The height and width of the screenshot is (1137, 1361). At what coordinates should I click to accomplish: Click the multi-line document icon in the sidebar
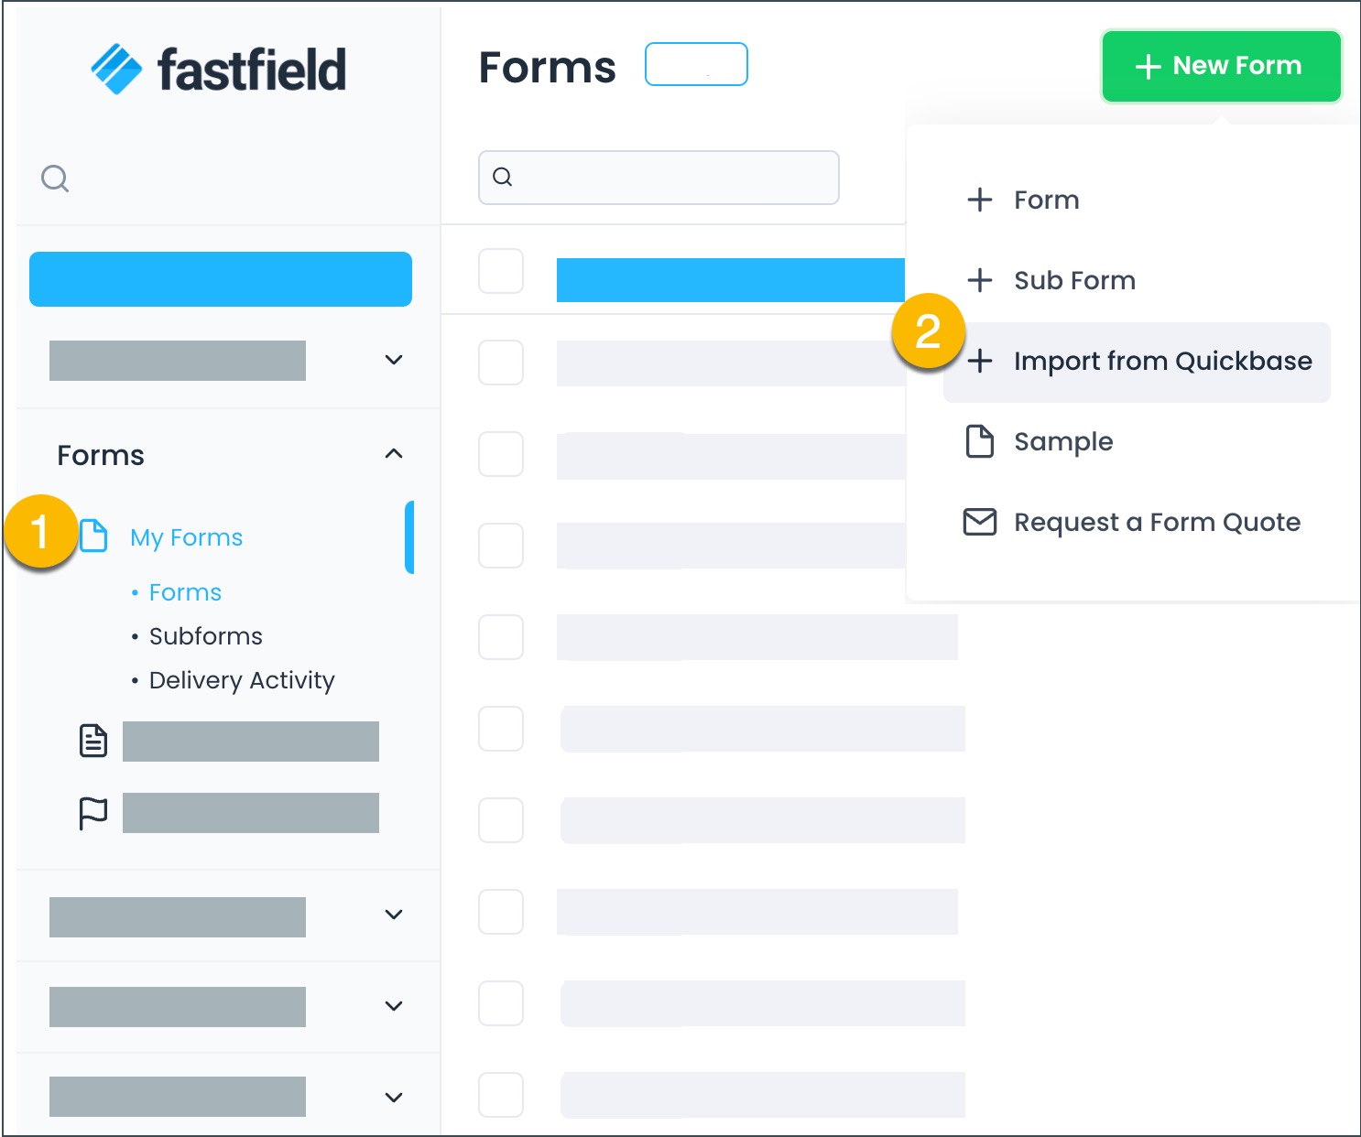(93, 742)
